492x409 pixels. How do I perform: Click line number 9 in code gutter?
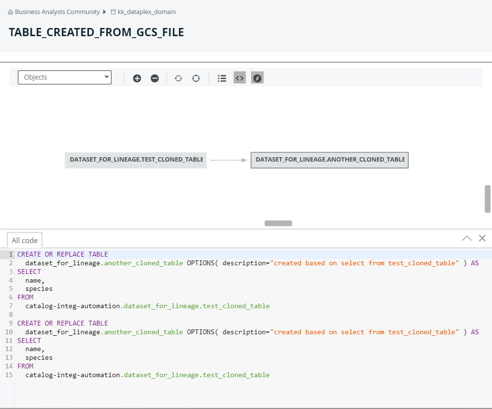[x=10, y=323]
